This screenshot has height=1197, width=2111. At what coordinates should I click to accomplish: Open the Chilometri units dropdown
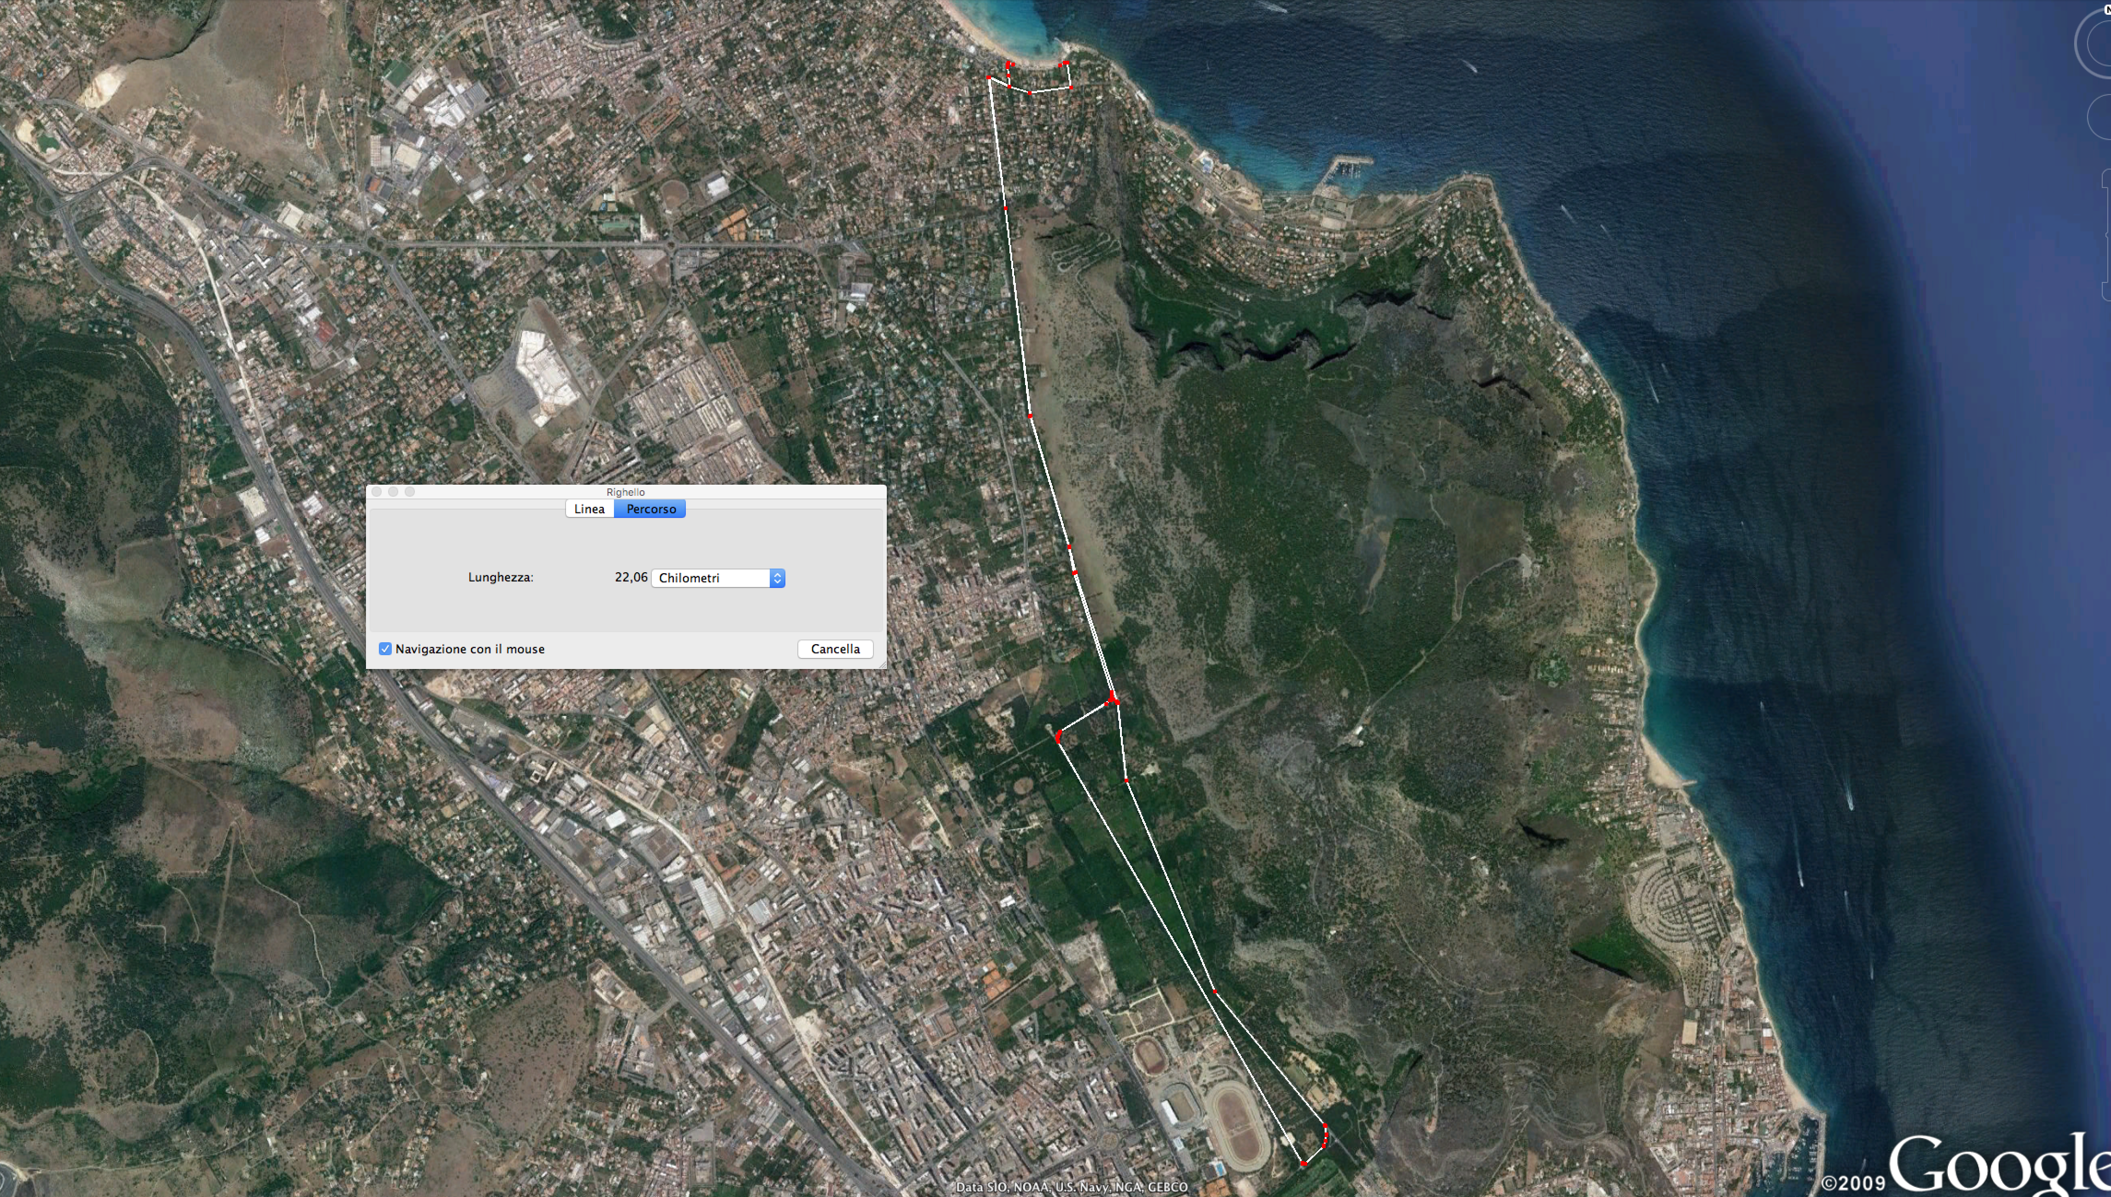point(718,578)
